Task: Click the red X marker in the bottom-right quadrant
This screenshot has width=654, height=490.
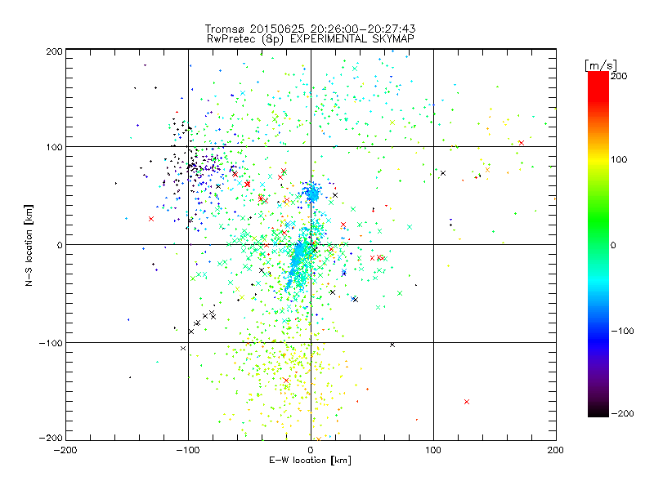Action: [467, 402]
